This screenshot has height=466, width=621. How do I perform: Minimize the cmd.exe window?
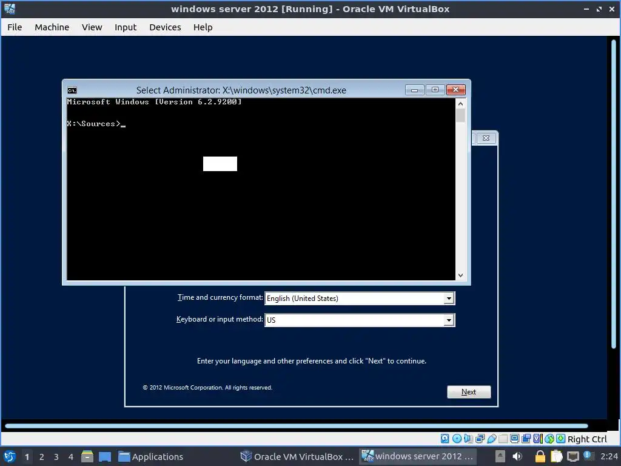[x=415, y=90]
